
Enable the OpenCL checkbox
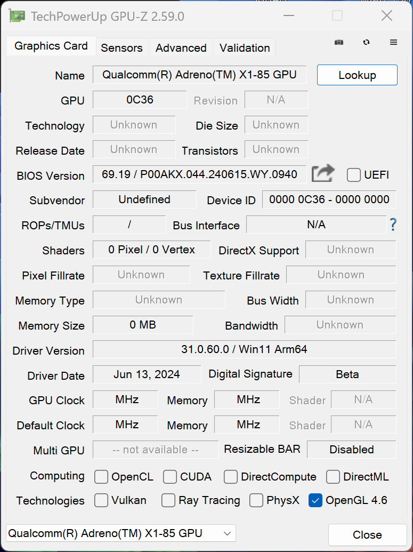(x=101, y=477)
